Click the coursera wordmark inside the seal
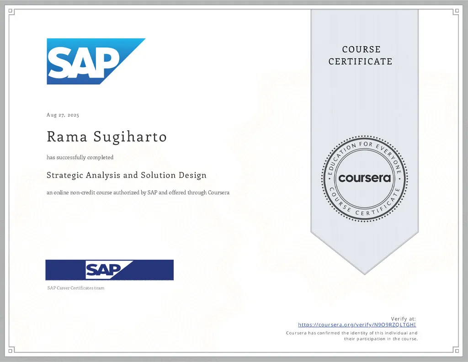 [x=365, y=178]
